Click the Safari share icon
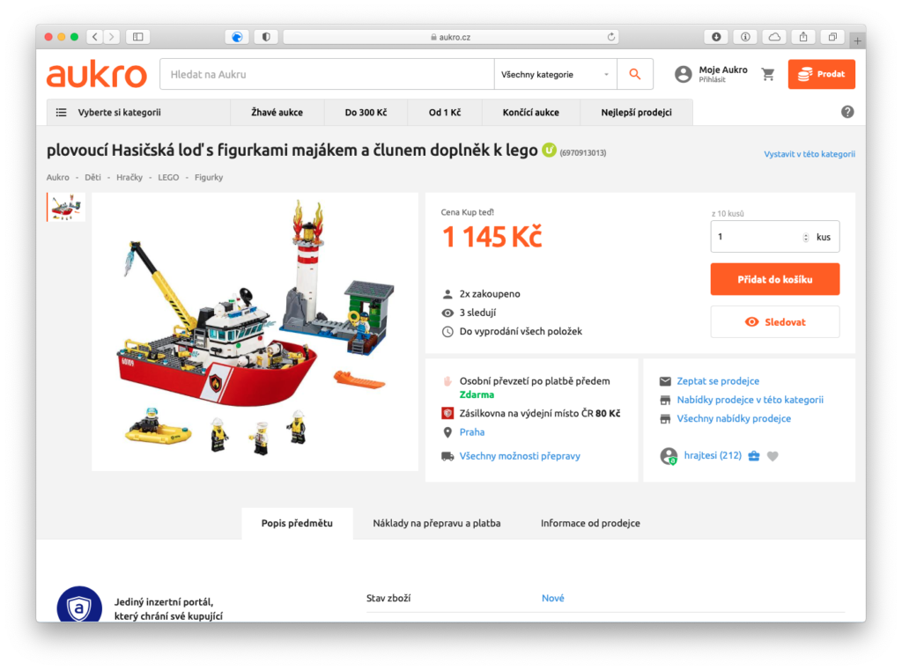Image resolution: width=902 pixels, height=670 pixels. (803, 37)
